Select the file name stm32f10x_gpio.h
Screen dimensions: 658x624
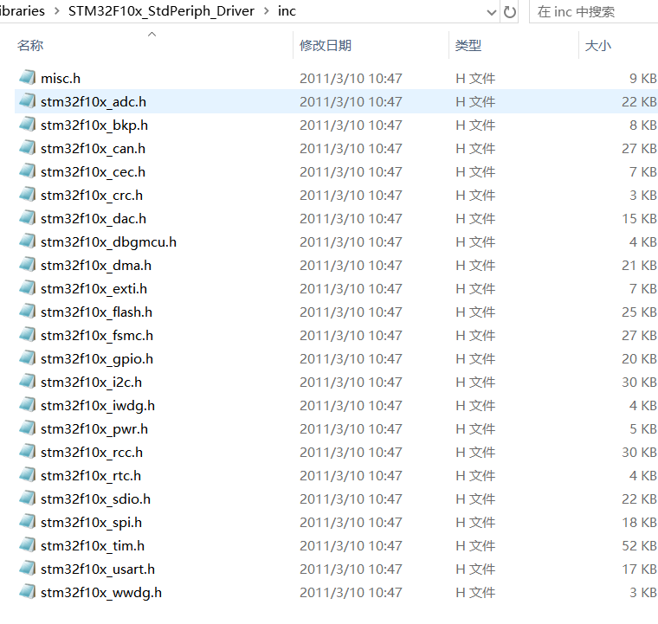pos(96,359)
